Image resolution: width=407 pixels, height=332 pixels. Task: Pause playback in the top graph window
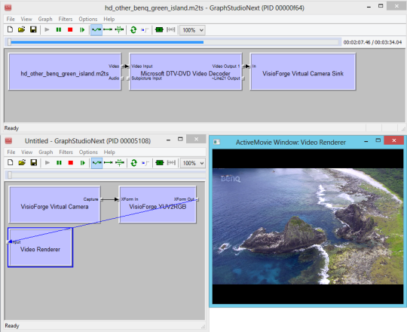59,29
